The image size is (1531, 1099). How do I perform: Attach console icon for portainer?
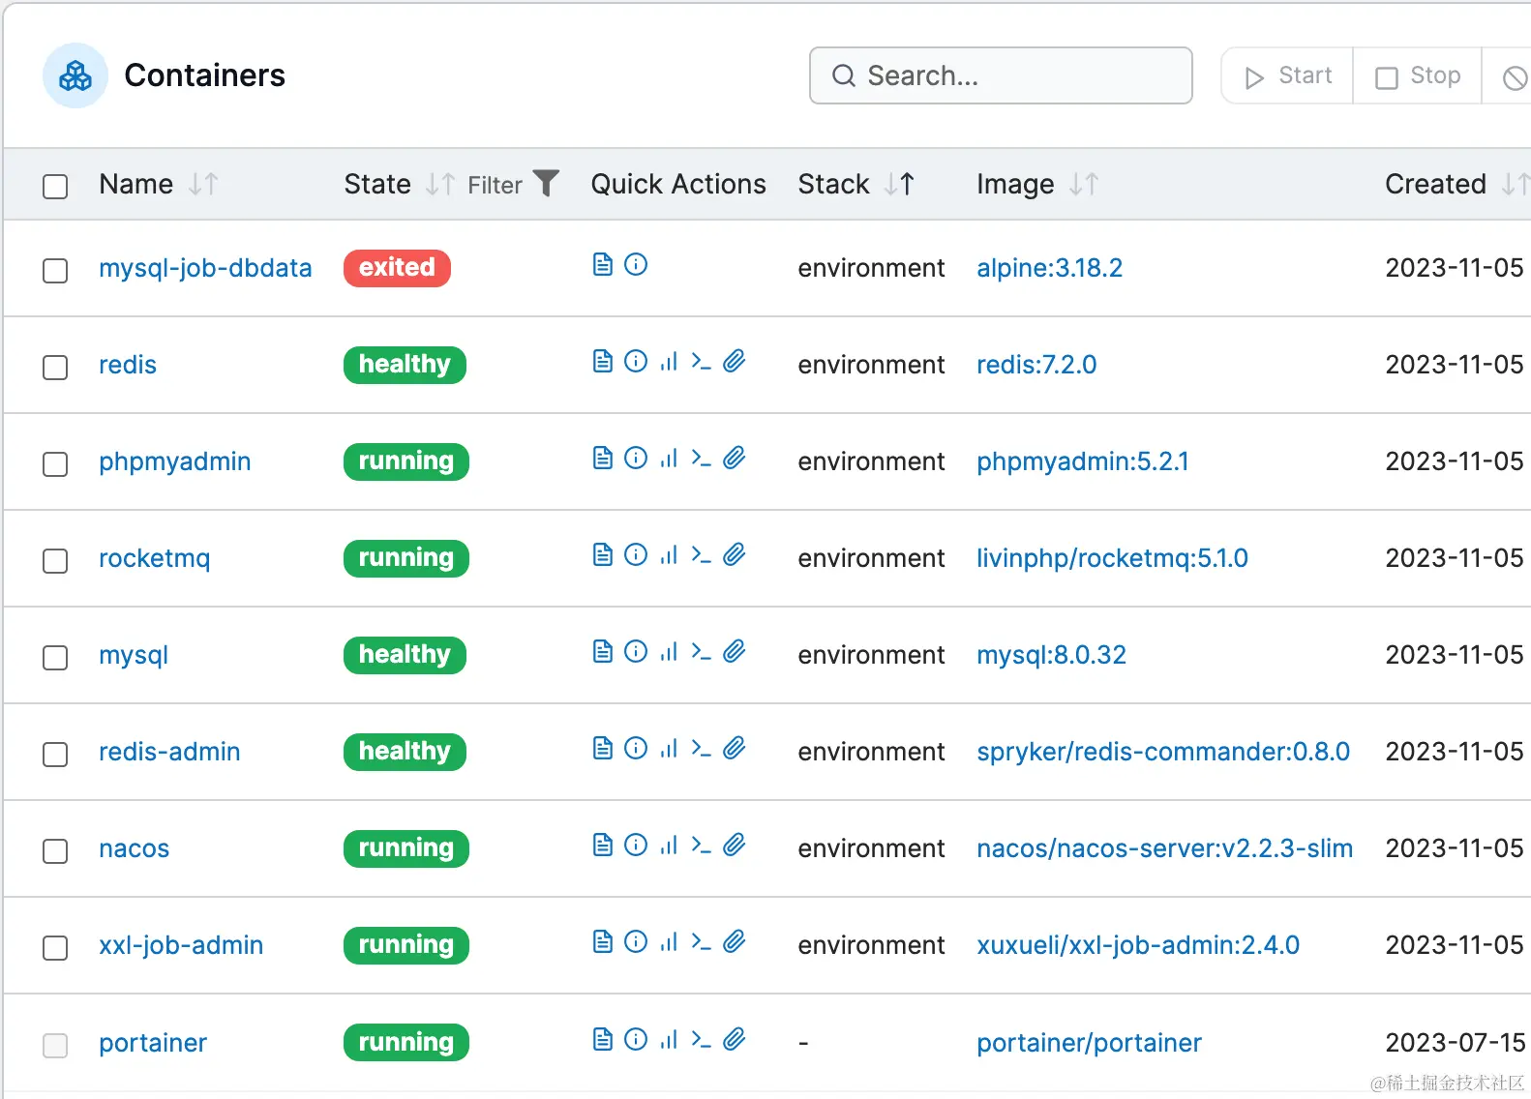(x=735, y=1039)
